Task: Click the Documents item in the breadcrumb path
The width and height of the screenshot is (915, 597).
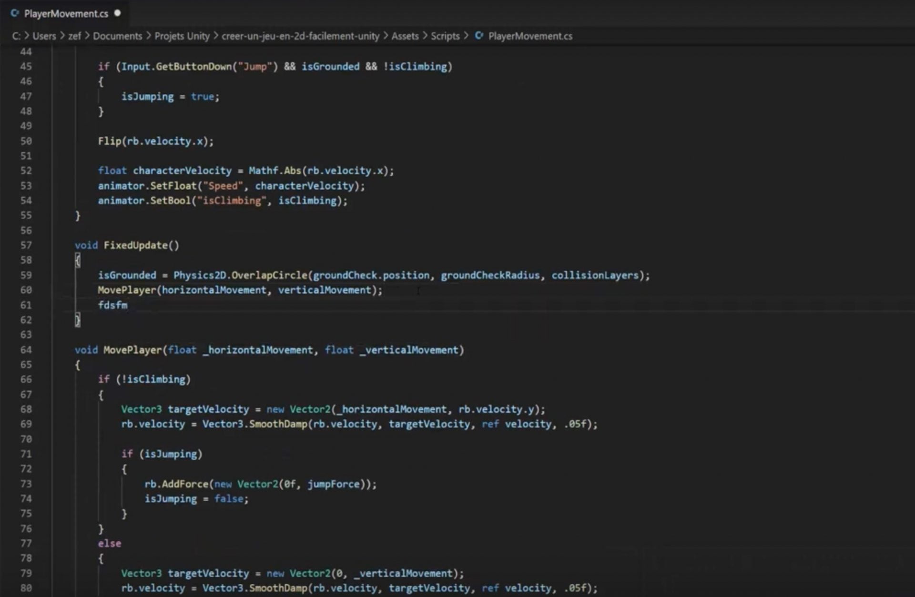Action: tap(117, 36)
